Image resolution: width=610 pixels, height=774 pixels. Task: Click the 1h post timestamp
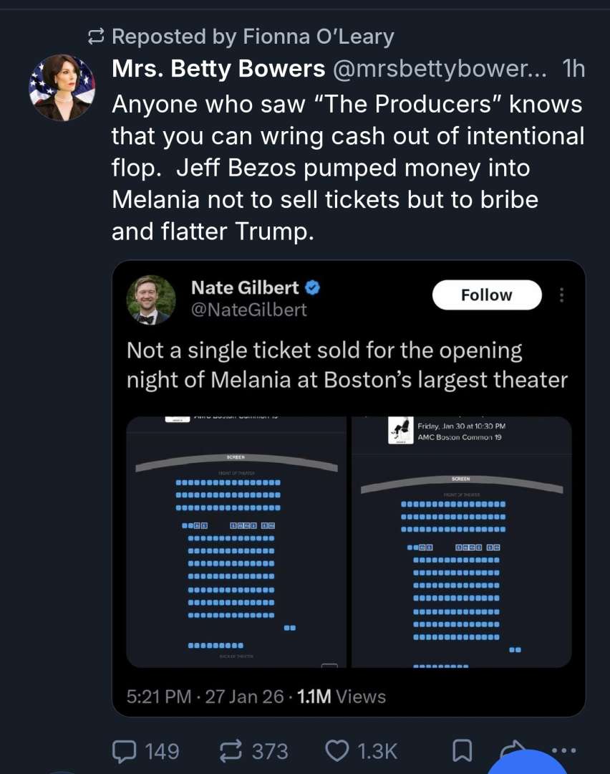click(x=573, y=69)
